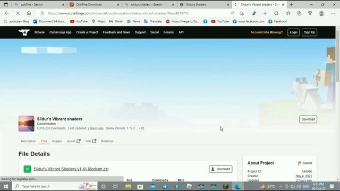The image size is (340, 191).
Task: Open the www.facebook.com bookmark
Action: pyautogui.click(x=249, y=21)
